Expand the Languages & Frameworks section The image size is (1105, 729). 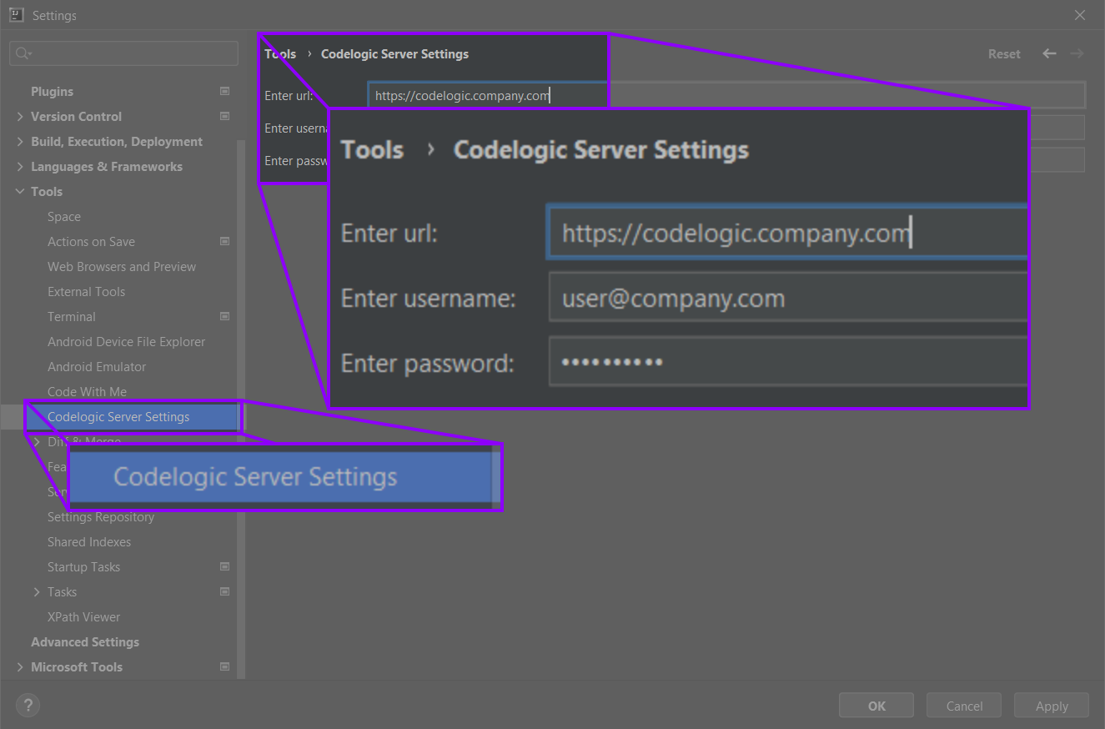click(19, 166)
